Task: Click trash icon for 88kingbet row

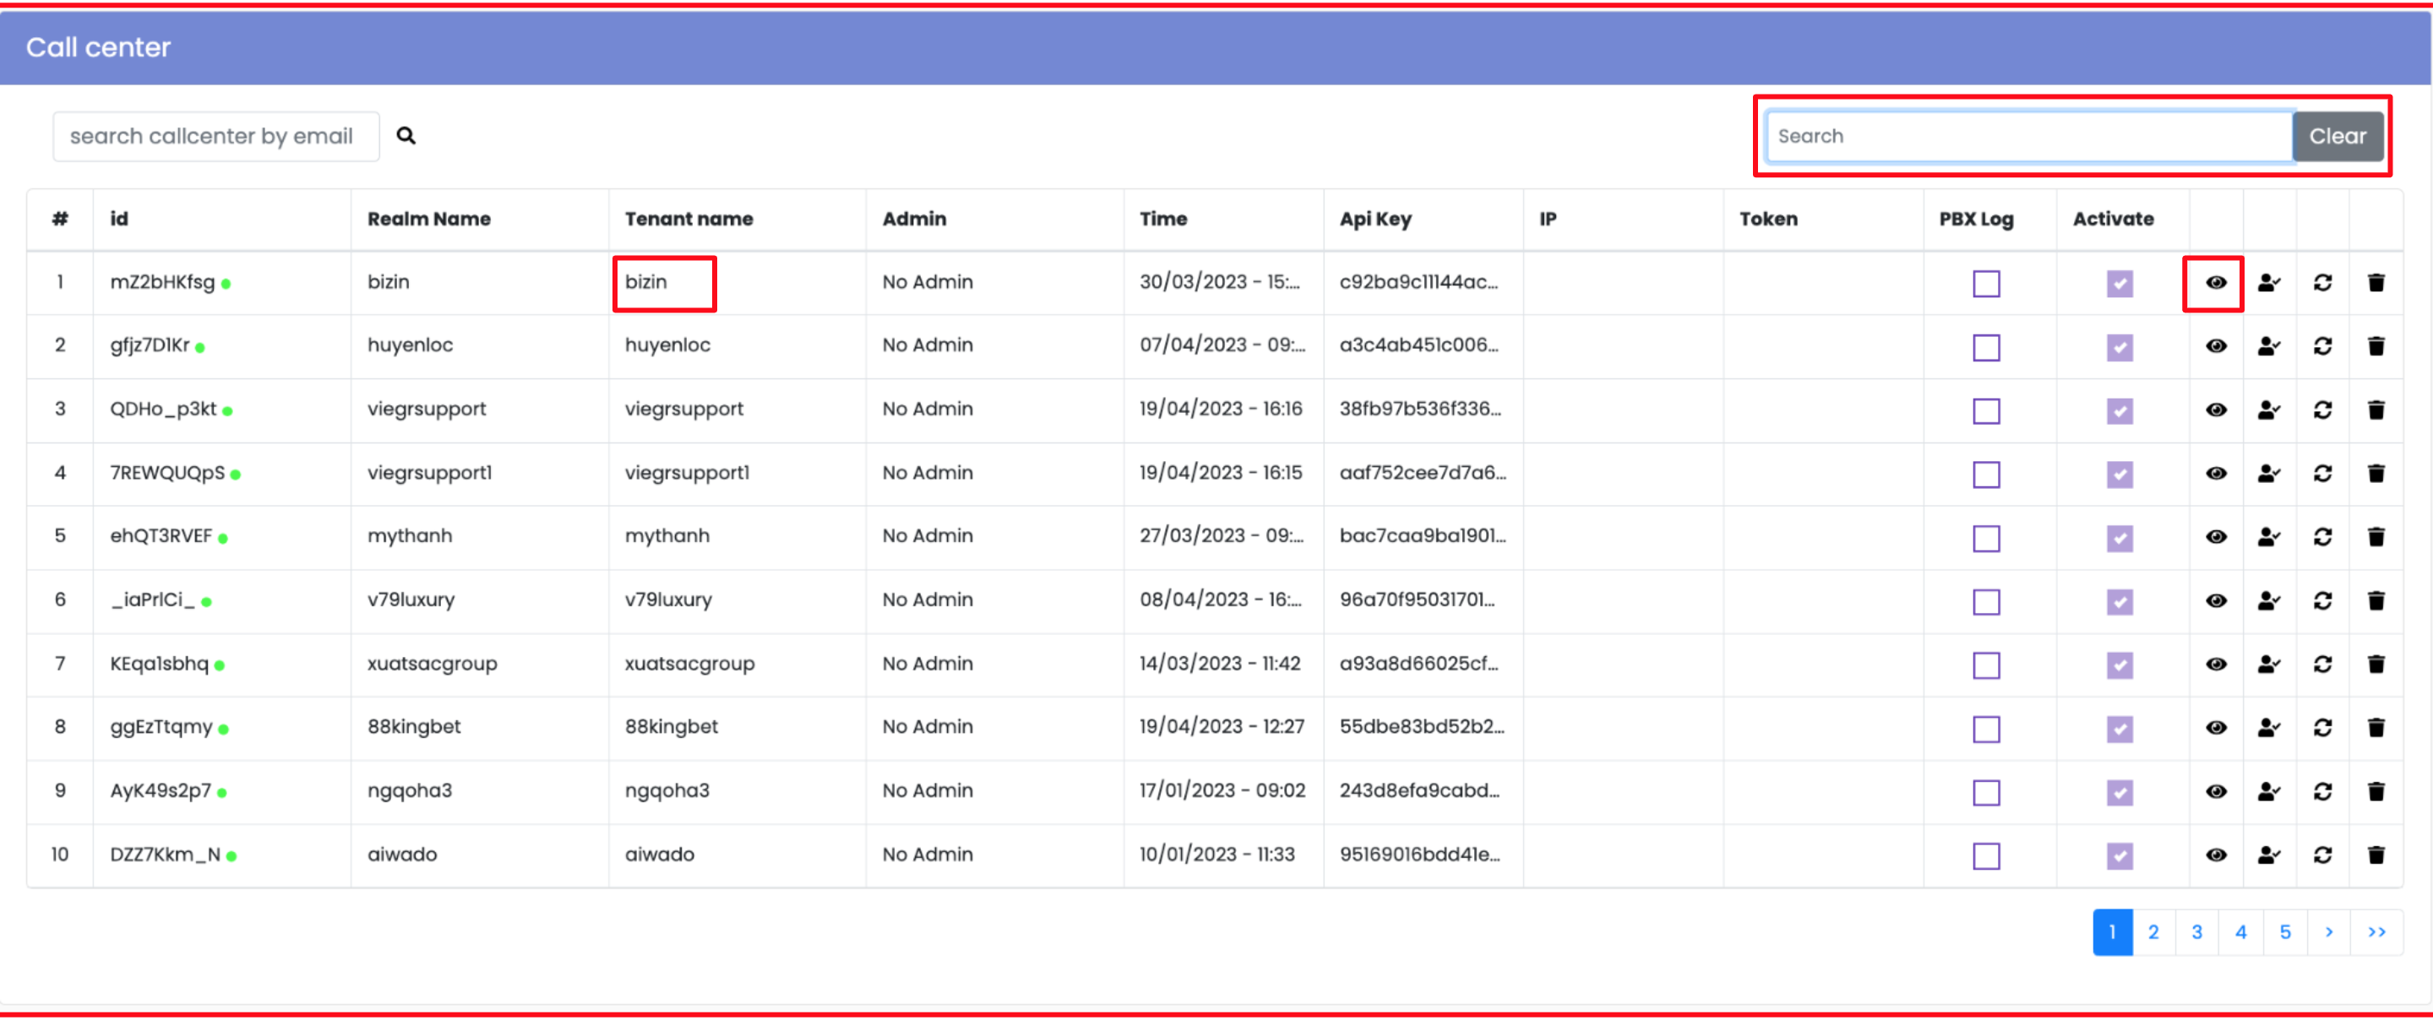Action: [2376, 727]
